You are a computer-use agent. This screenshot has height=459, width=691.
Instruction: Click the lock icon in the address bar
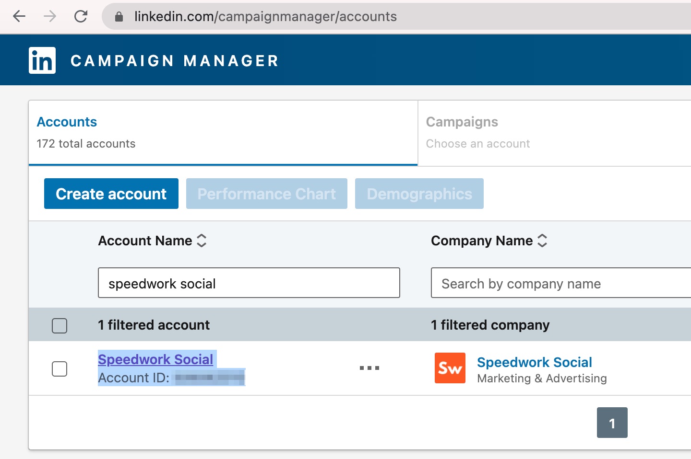[119, 17]
